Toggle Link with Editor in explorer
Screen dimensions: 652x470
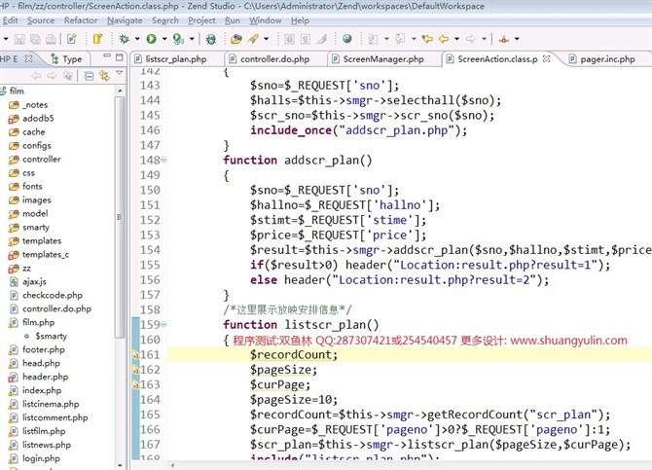104,76
